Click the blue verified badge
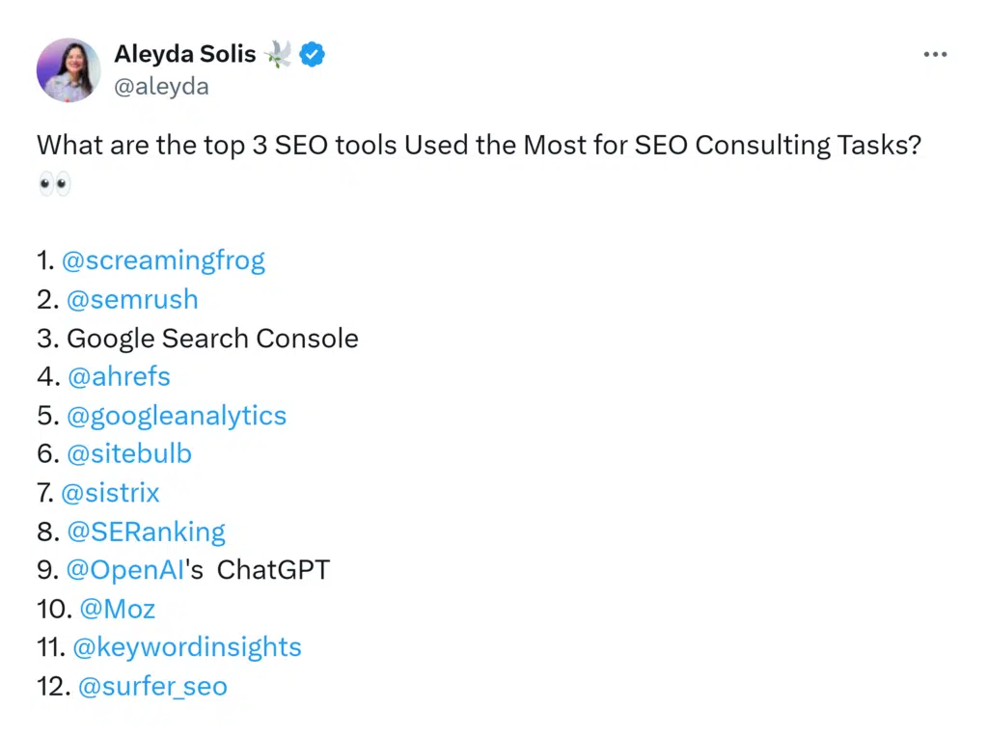This screenshot has height=736, width=988. pos(312,55)
